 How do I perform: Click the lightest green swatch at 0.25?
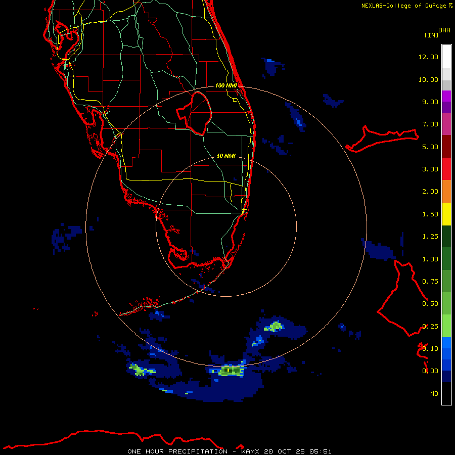point(446,326)
